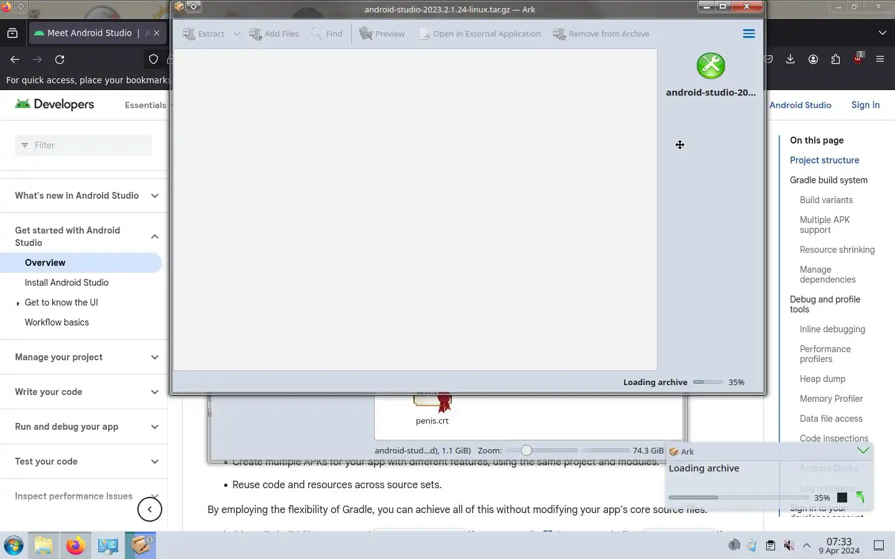The image size is (895, 559).
Task: Click the zoom slider handle in file dialog
Action: click(x=526, y=450)
